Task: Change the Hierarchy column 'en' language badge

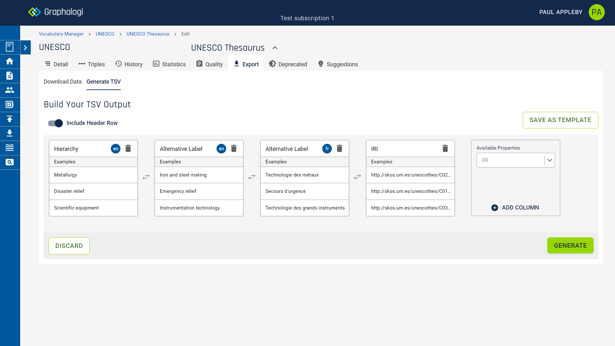Action: point(116,149)
